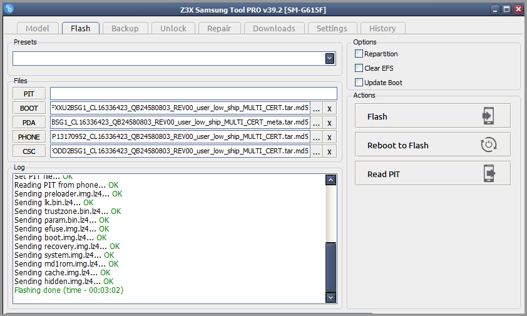
Task: Click 'Sending trustzone.bin.lz4... OK' log line
Action: pos(68,212)
